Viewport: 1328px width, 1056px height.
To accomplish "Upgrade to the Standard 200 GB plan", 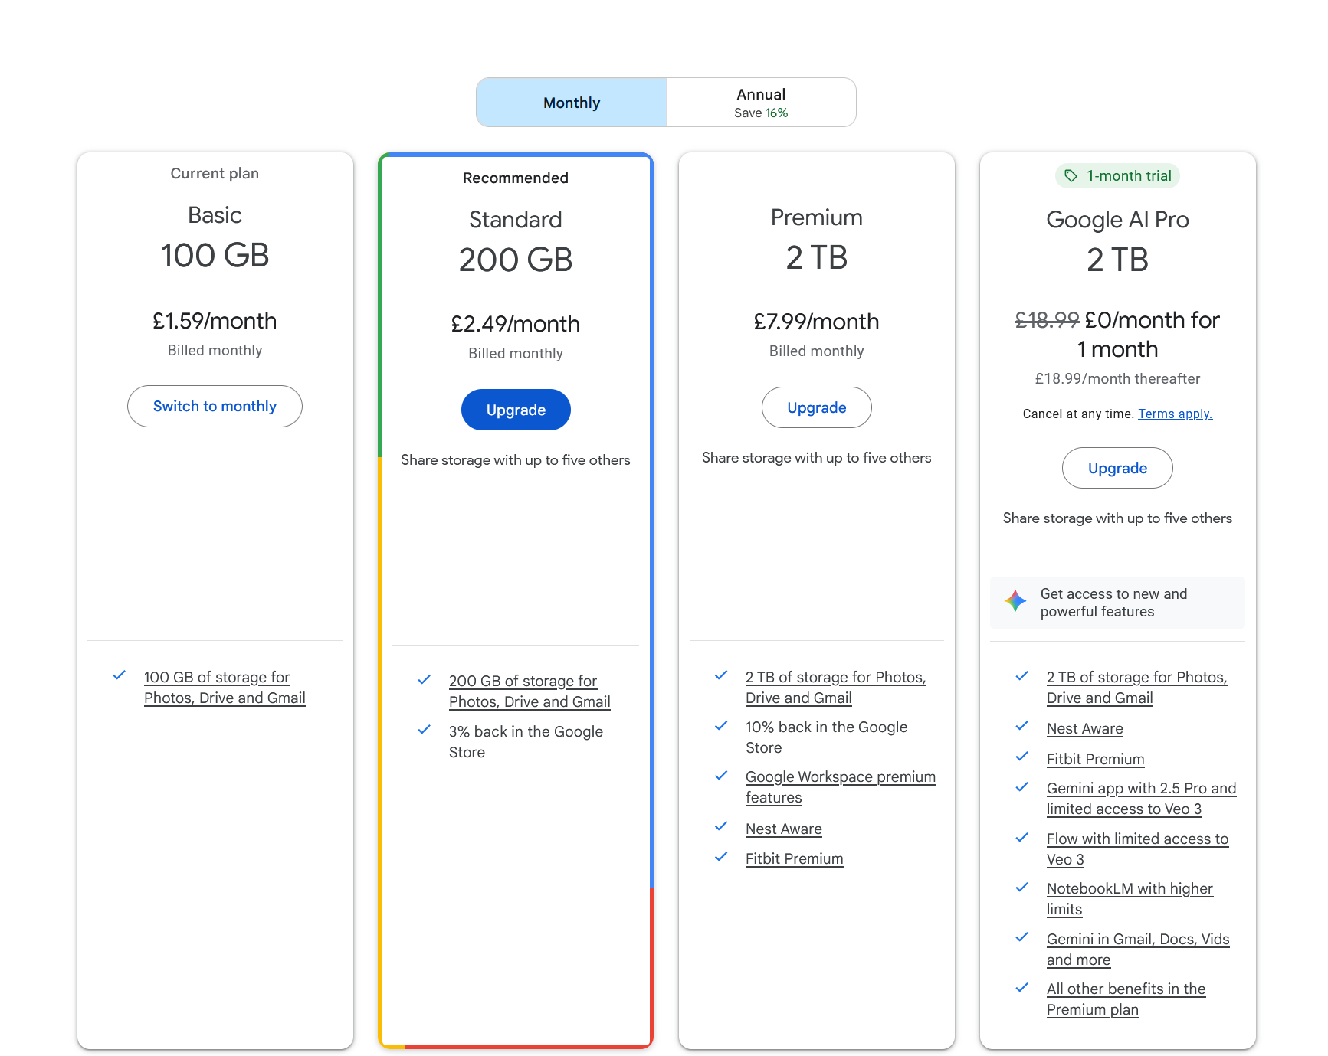I will 516,410.
